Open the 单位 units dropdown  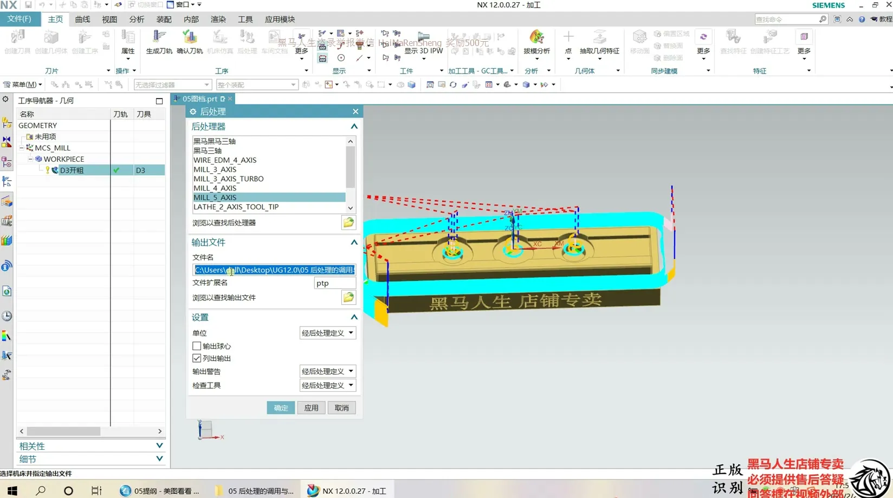tap(327, 333)
